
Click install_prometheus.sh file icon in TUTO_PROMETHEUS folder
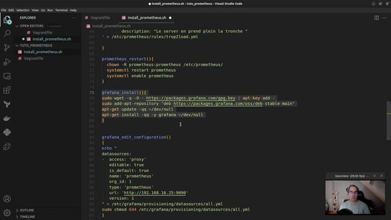click(20, 52)
